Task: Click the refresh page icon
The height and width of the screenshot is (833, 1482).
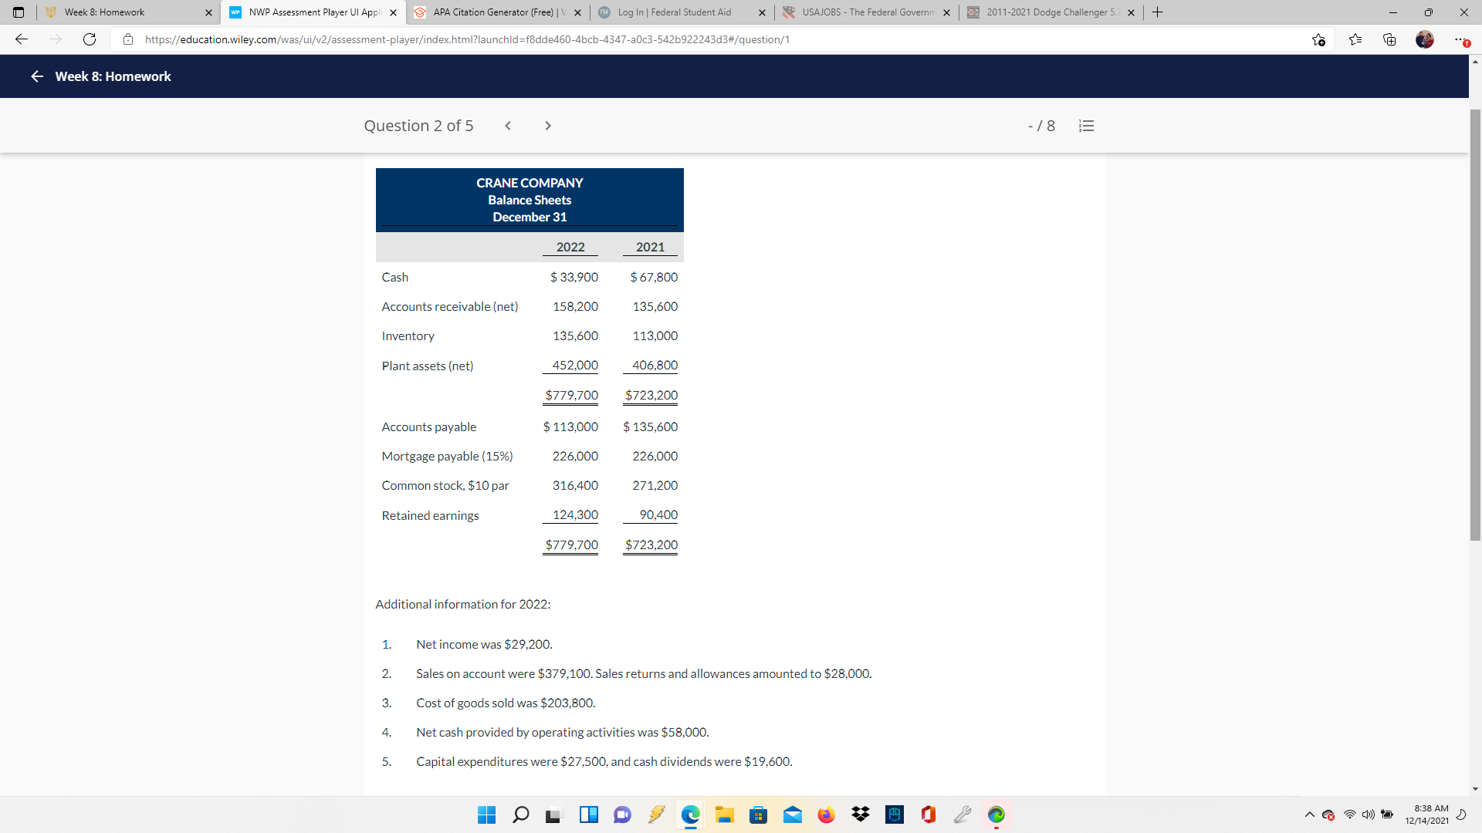Action: point(89,39)
